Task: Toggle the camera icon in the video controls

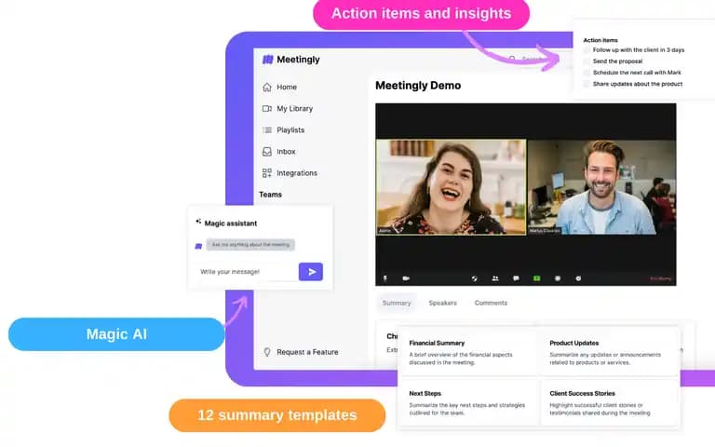Action: (406, 278)
